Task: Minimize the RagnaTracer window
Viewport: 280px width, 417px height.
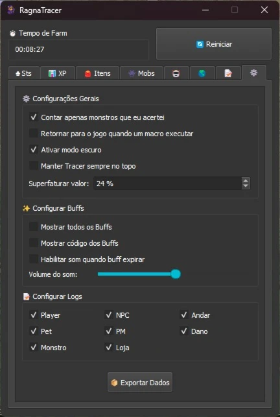Action: click(205, 10)
